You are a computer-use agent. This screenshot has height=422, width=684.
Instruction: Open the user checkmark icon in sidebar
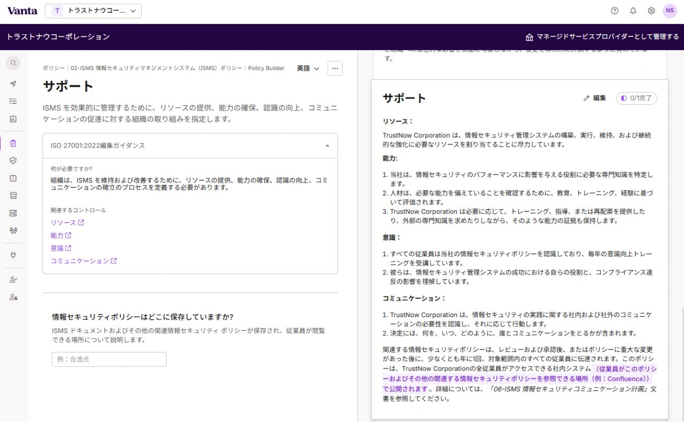(13, 279)
